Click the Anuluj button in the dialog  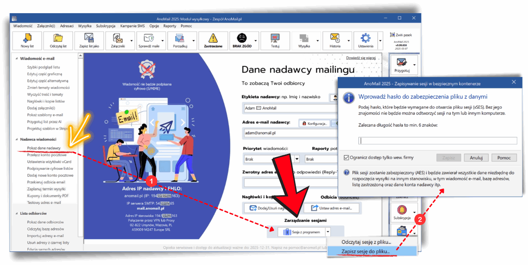(x=476, y=158)
